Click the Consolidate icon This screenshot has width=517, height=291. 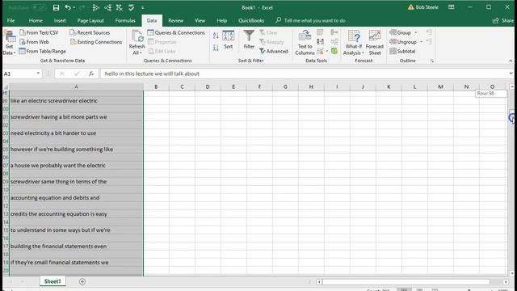pyautogui.click(x=334, y=32)
